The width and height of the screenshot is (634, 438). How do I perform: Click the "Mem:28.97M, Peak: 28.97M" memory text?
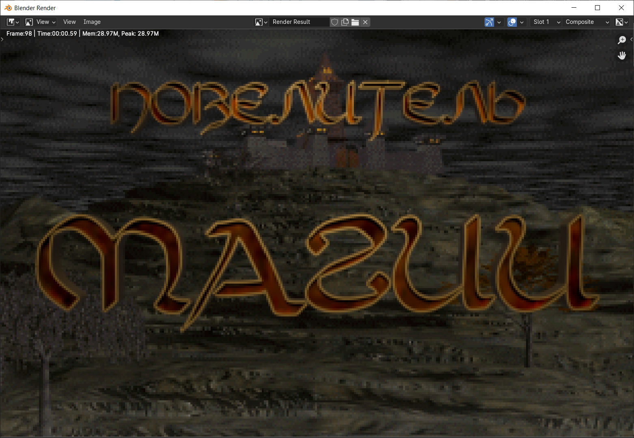point(121,34)
